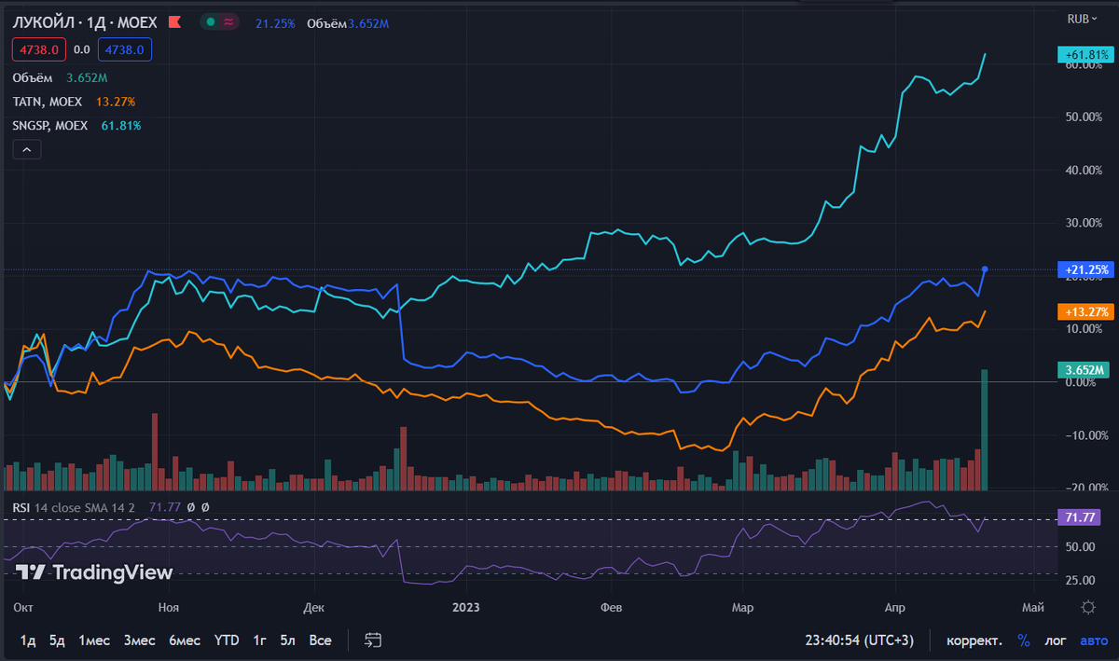Screen dimensions: 1119x661
Task: Click the RSI 14 close SMA 14 2 legend
Action: (x=73, y=507)
